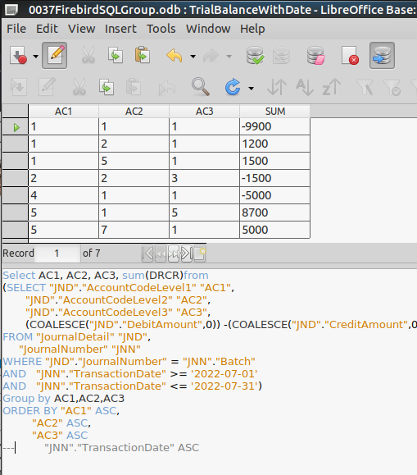The image size is (417, 475).
Task: Open the Refresh dropdown arrow
Action: (252, 88)
